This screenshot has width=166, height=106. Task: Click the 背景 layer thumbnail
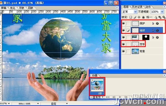135,51
